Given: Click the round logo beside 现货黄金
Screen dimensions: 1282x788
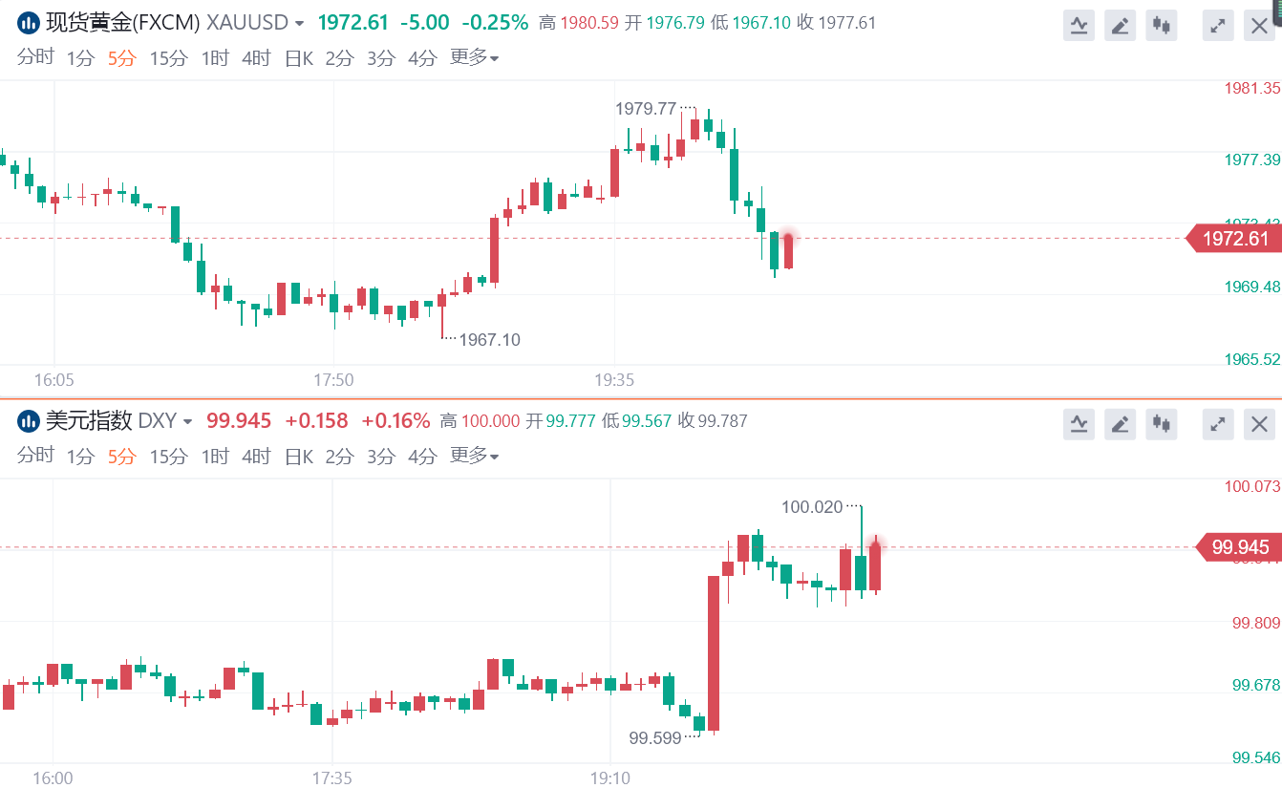Looking at the screenshot, I should (x=29, y=23).
